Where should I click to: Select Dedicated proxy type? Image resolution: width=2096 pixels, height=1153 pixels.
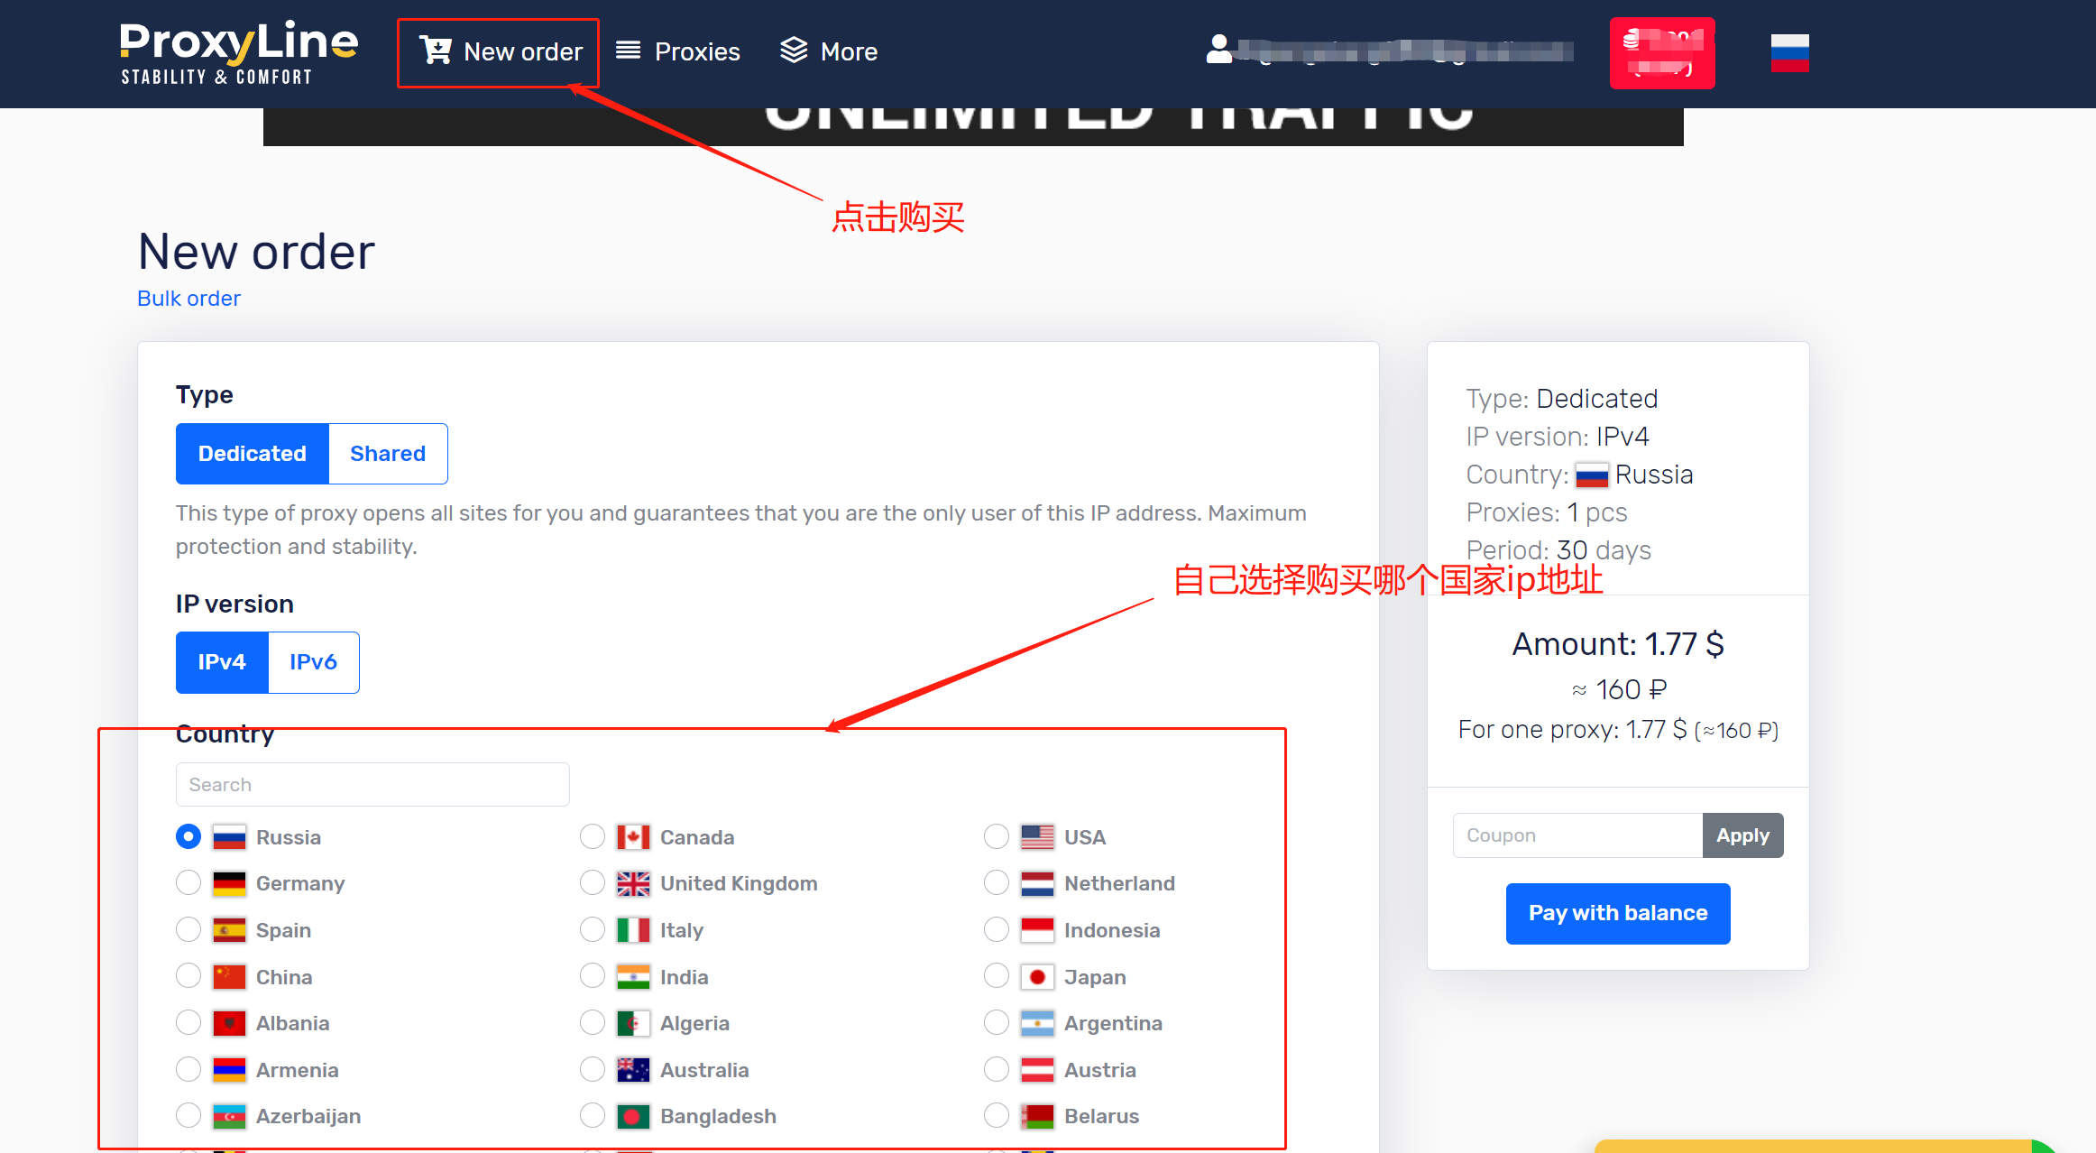[x=253, y=454]
